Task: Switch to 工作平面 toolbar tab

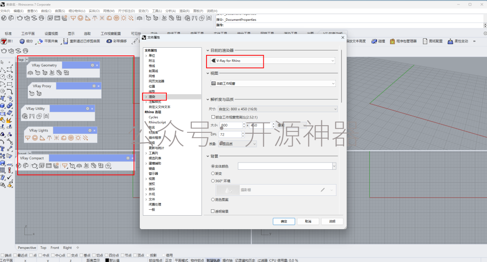Action: pos(28,33)
